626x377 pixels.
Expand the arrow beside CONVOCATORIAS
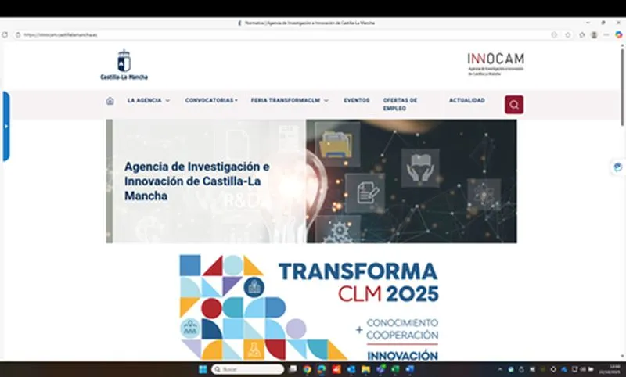236,101
